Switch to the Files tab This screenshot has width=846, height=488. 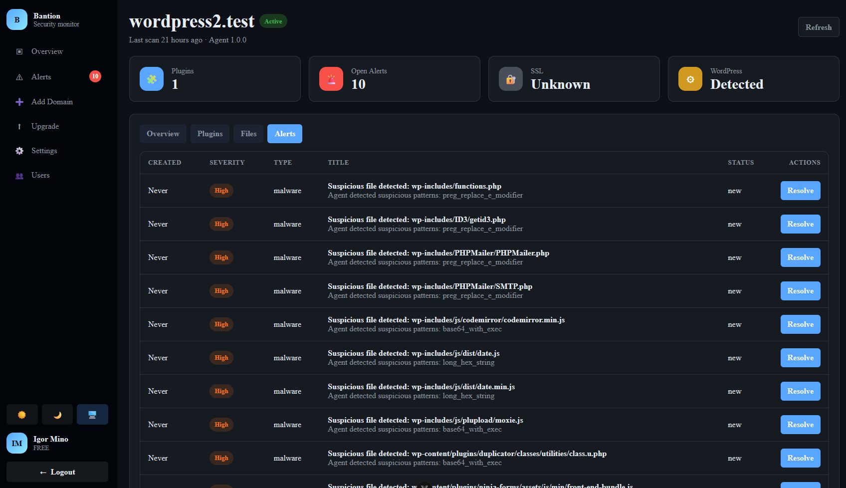248,134
